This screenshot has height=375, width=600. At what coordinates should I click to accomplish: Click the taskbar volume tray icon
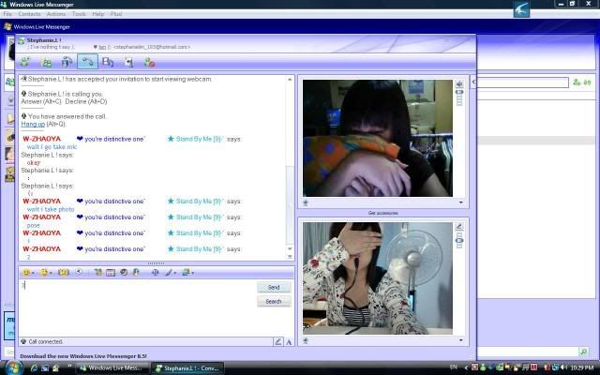tap(563, 367)
